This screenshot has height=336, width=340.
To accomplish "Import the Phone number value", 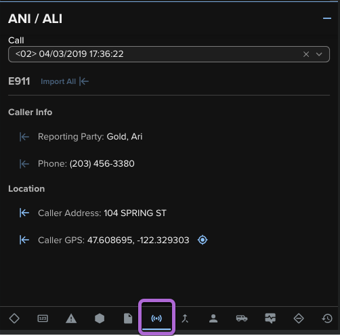I will pos(24,164).
